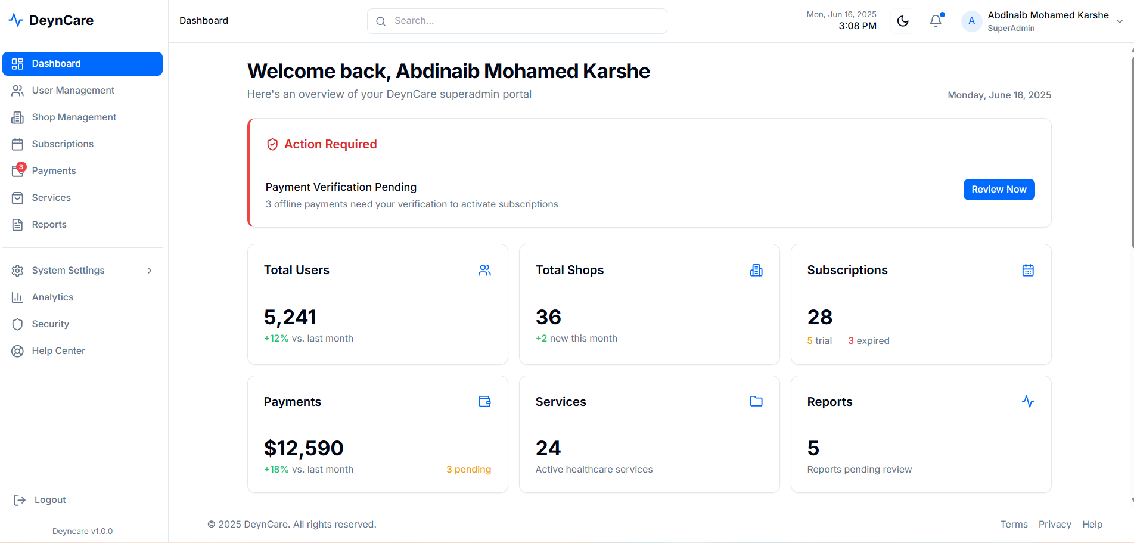Open the Payments section with notification badge
The width and height of the screenshot is (1134, 543).
coord(54,170)
